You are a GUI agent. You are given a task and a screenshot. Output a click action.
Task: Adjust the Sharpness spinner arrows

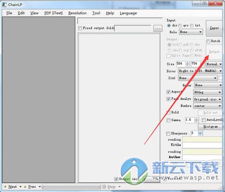pyautogui.click(x=200, y=133)
